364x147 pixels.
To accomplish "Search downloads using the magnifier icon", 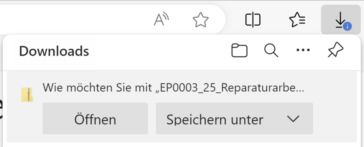I will pyautogui.click(x=271, y=51).
